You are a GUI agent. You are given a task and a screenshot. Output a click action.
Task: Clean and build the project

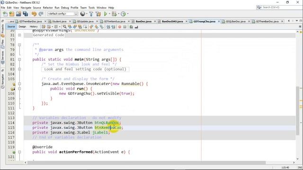pyautogui.click(x=98, y=14)
